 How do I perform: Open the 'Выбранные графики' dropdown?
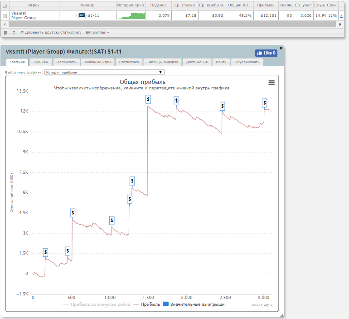(104, 72)
